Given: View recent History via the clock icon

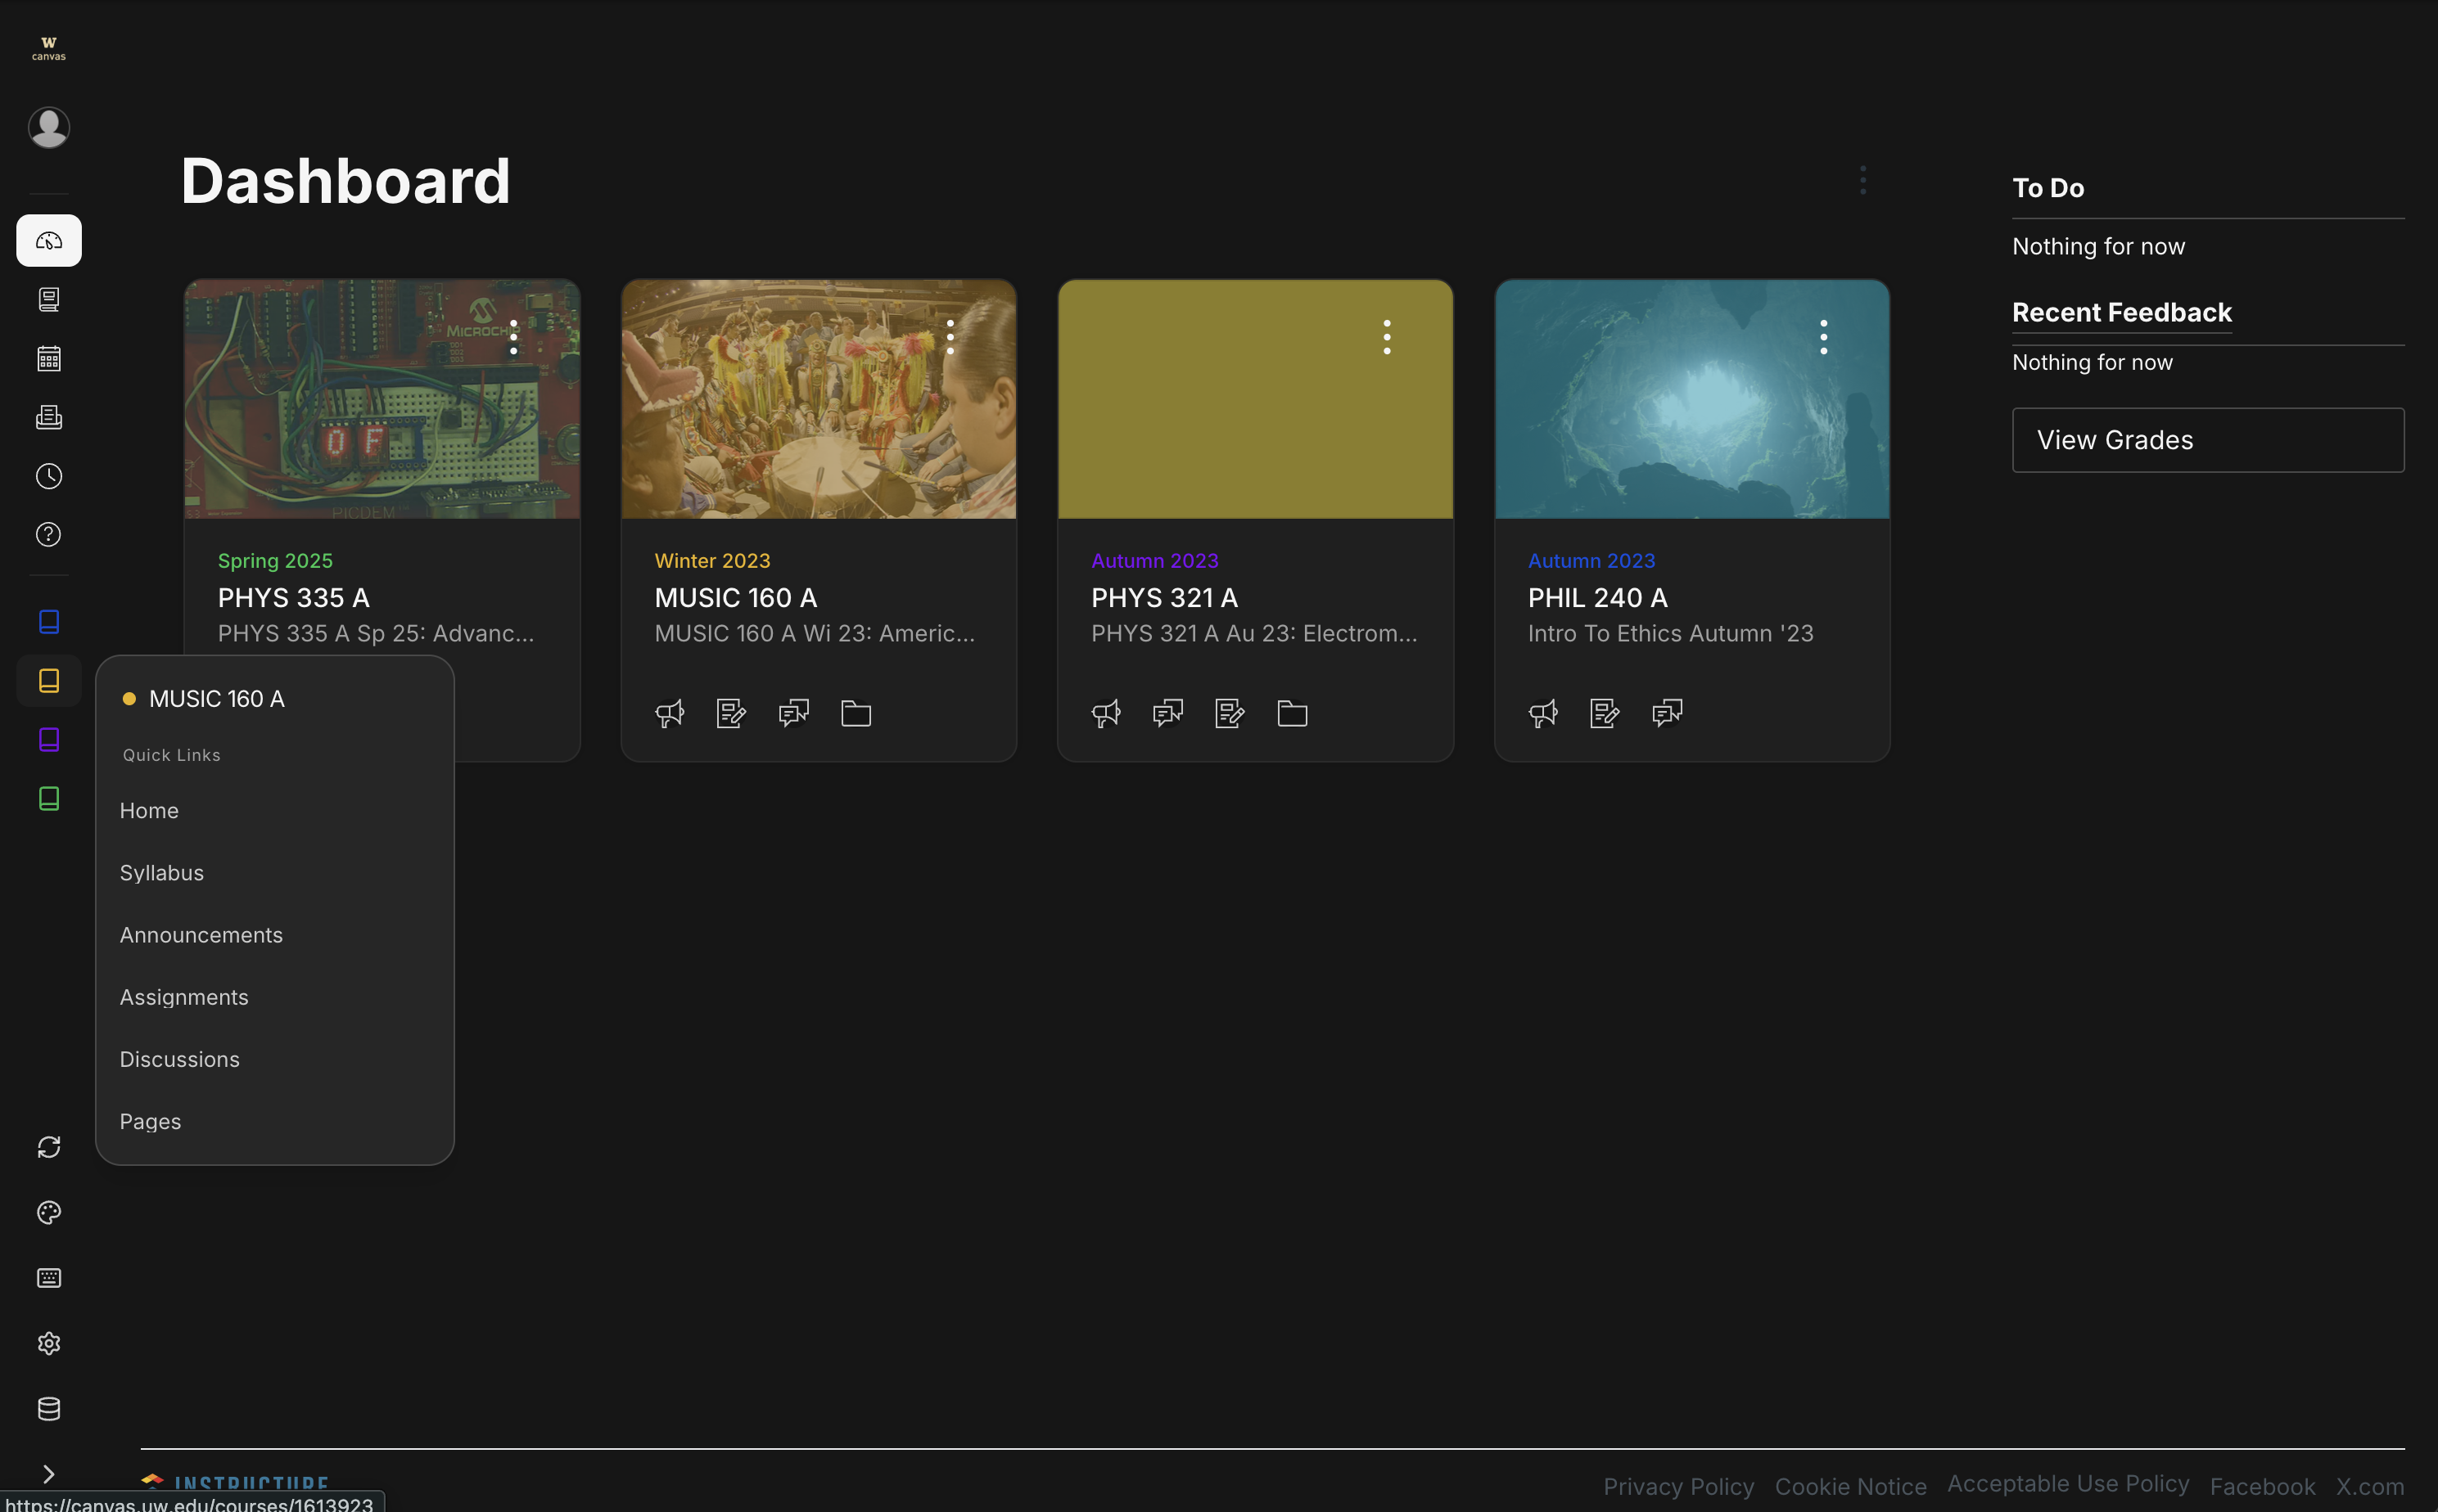Looking at the screenshot, I should (x=48, y=476).
